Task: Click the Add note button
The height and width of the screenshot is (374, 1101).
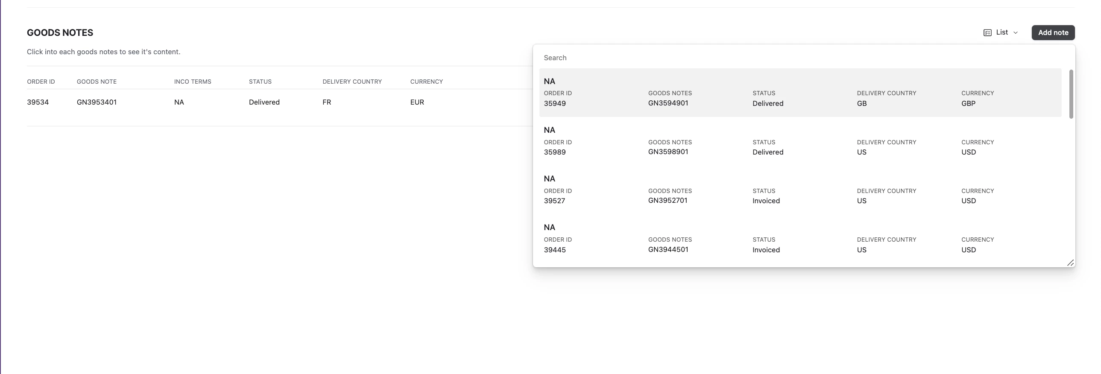Action: coord(1053,32)
